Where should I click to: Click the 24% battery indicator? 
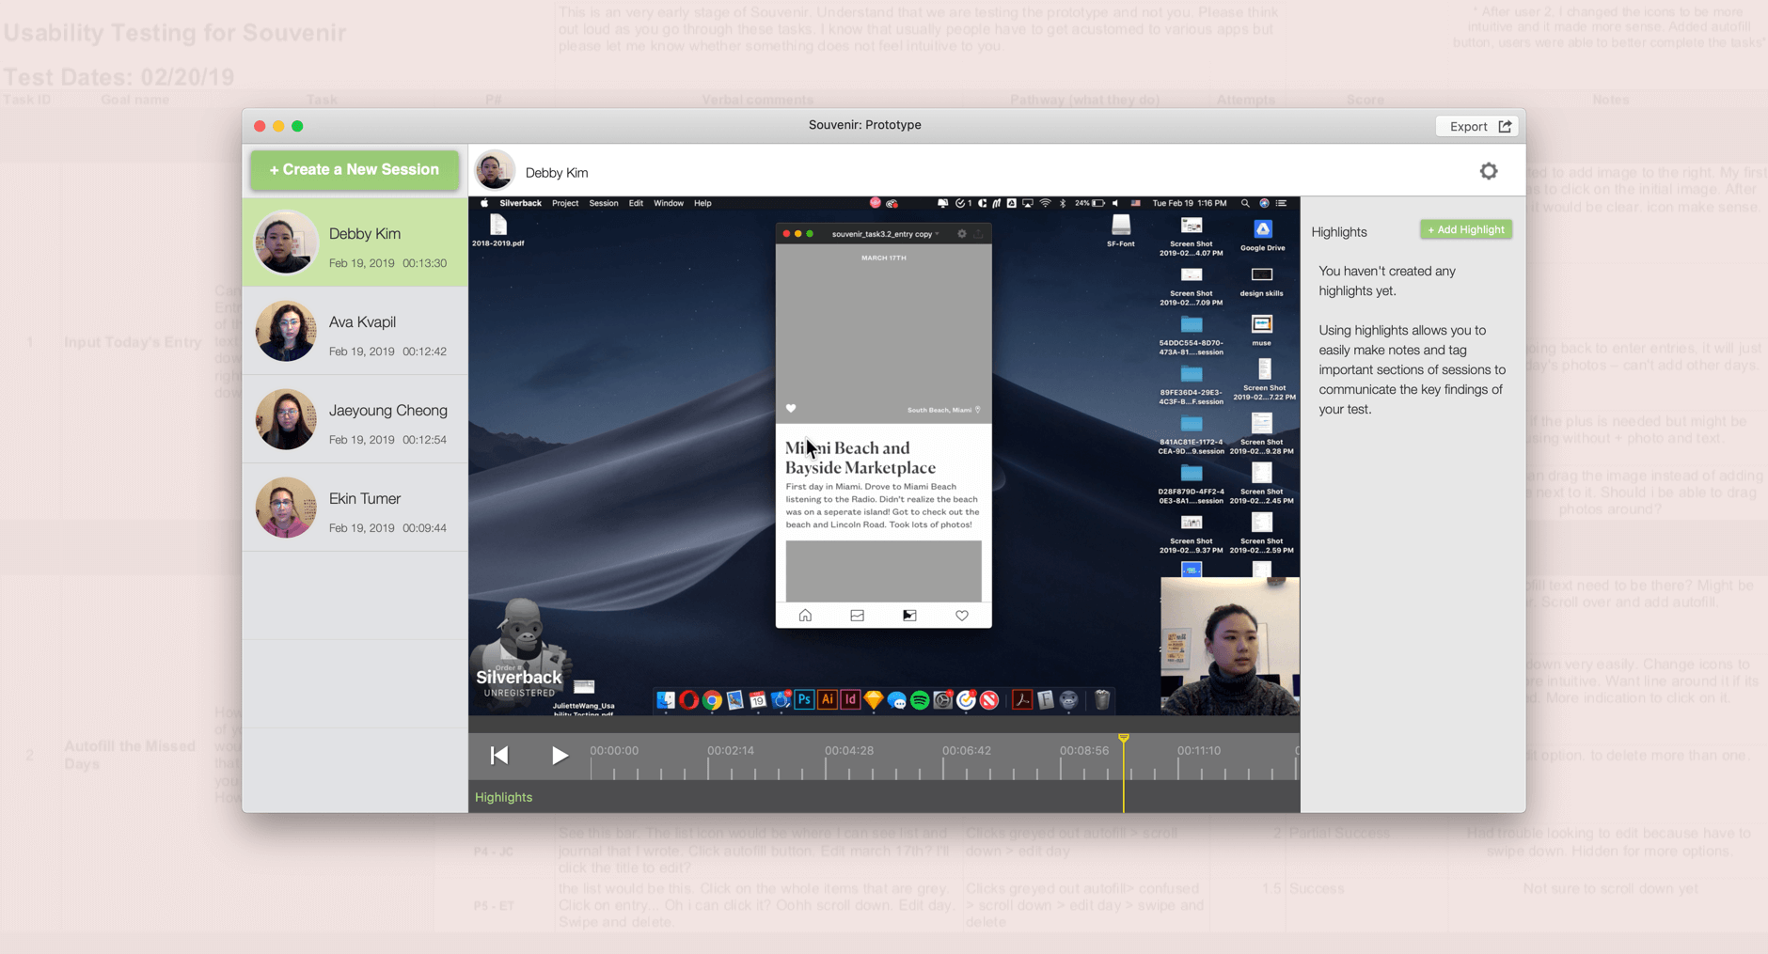pos(1090,203)
